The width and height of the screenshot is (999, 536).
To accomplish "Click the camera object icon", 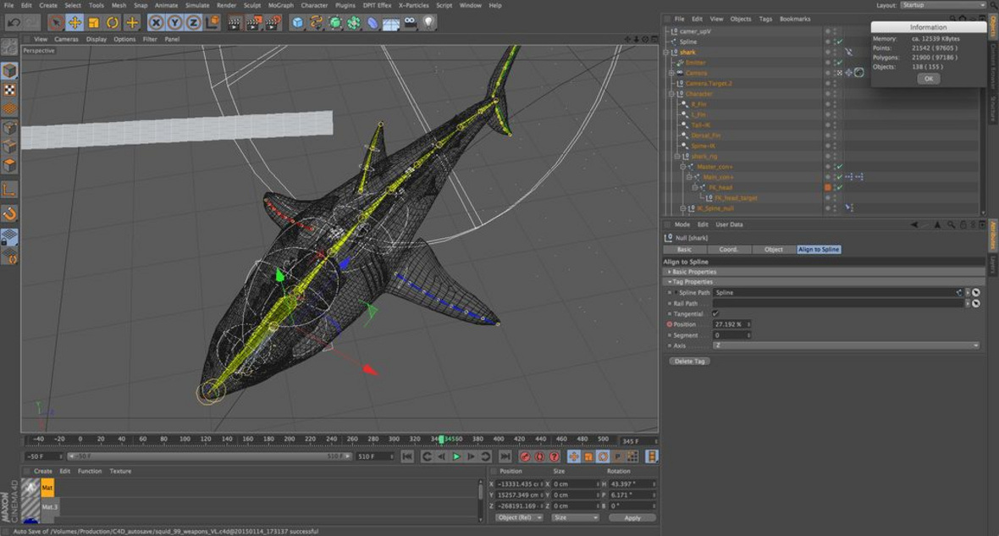I will pyautogui.click(x=411, y=23).
